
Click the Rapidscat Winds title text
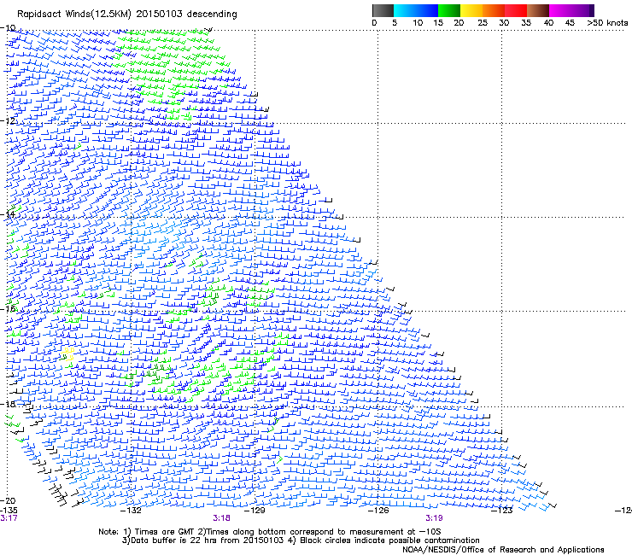coord(127,14)
